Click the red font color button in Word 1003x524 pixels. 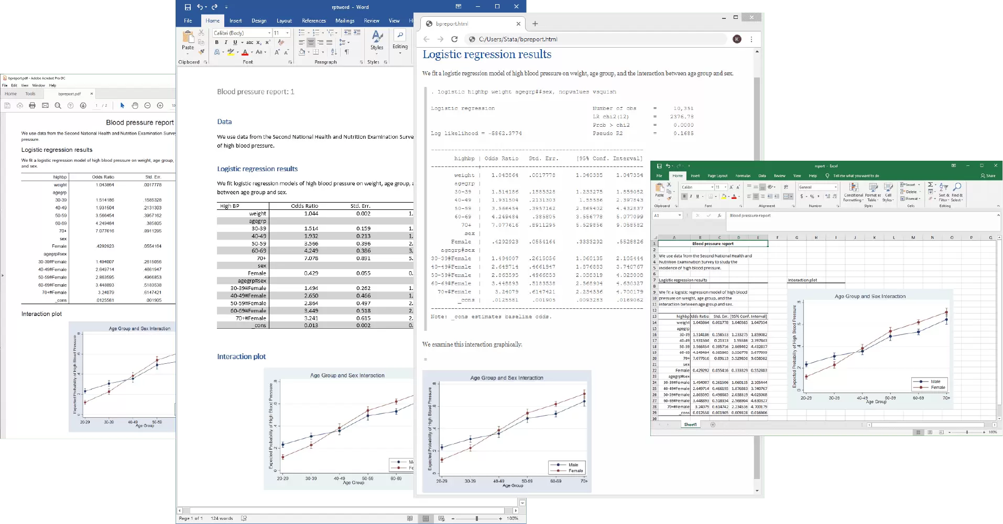(245, 52)
